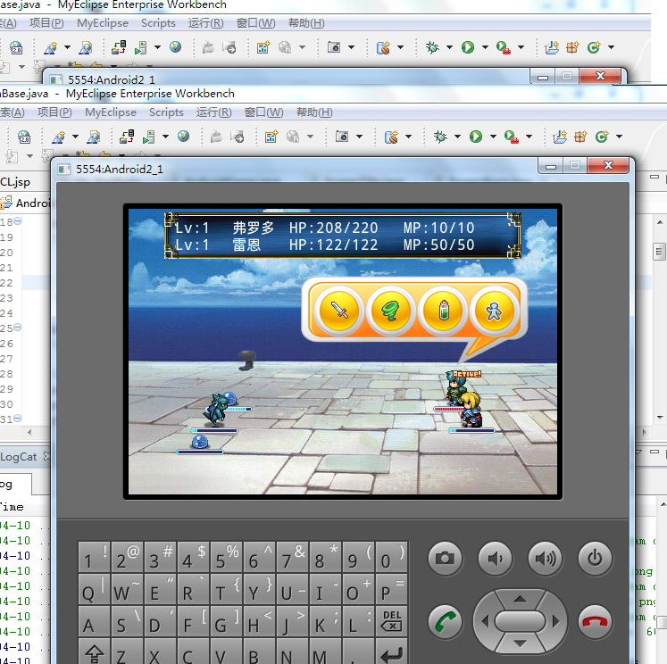667x664 pixels.
Task: Click the D-pad down arrow
Action: coord(520,643)
